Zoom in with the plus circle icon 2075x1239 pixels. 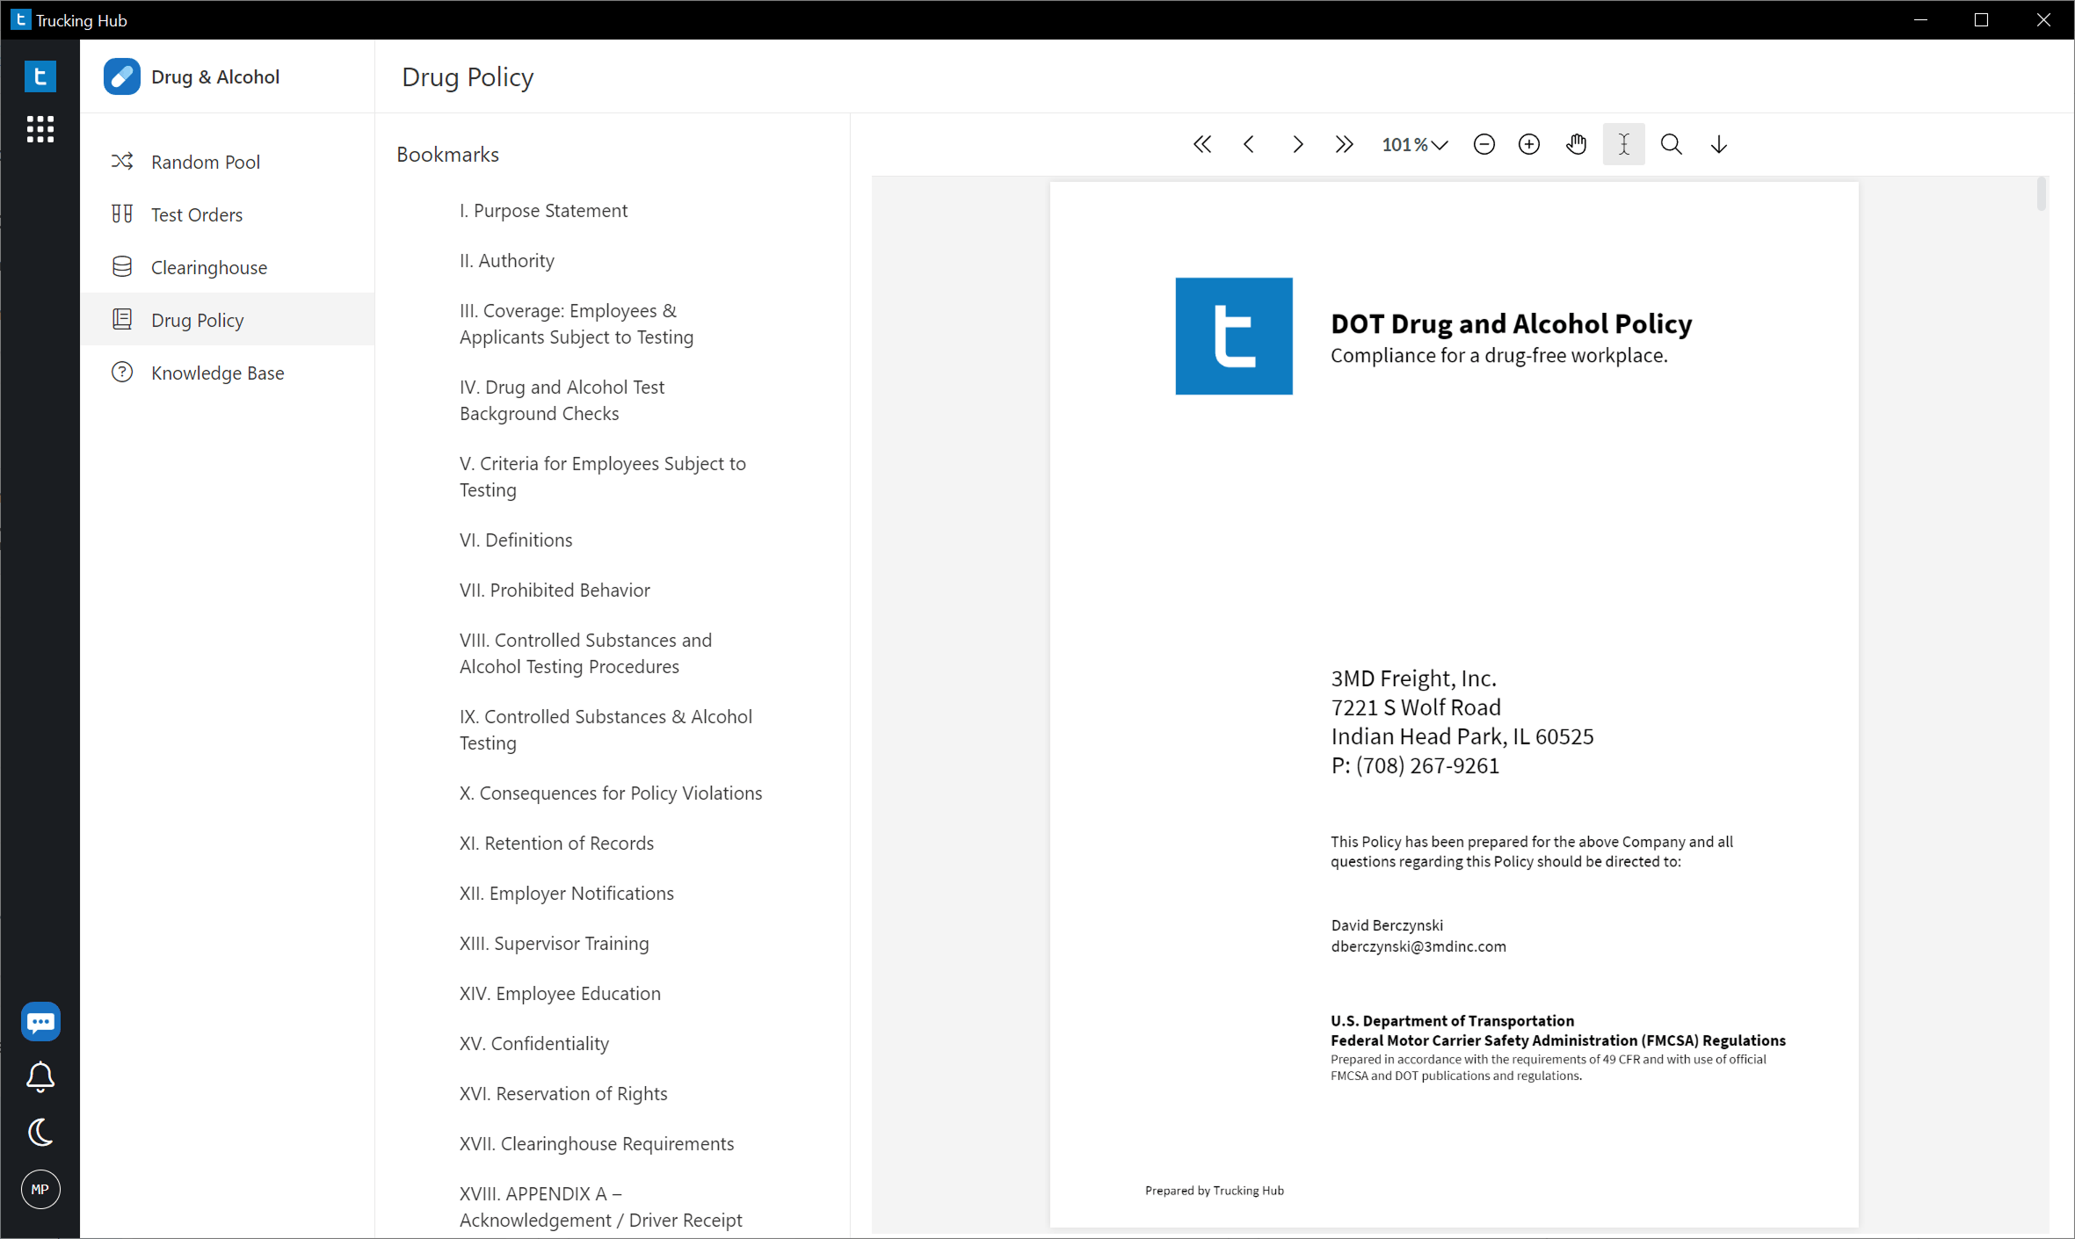(x=1529, y=144)
